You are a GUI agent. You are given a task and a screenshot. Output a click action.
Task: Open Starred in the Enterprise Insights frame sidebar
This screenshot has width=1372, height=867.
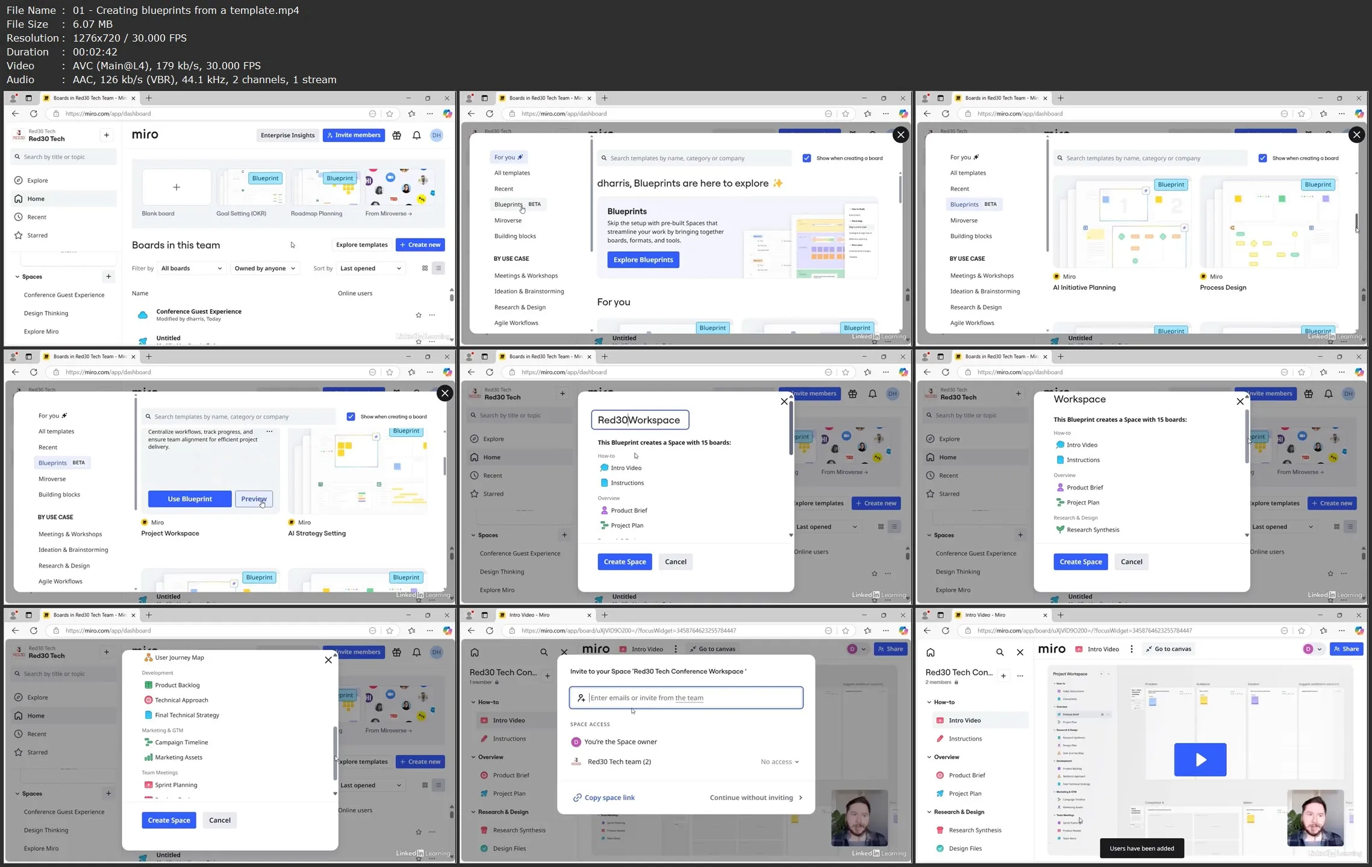(x=37, y=236)
